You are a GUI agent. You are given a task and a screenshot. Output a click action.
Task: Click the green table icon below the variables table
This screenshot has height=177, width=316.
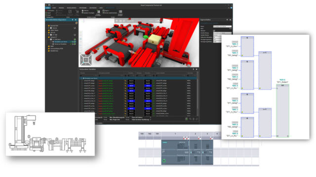(187, 119)
